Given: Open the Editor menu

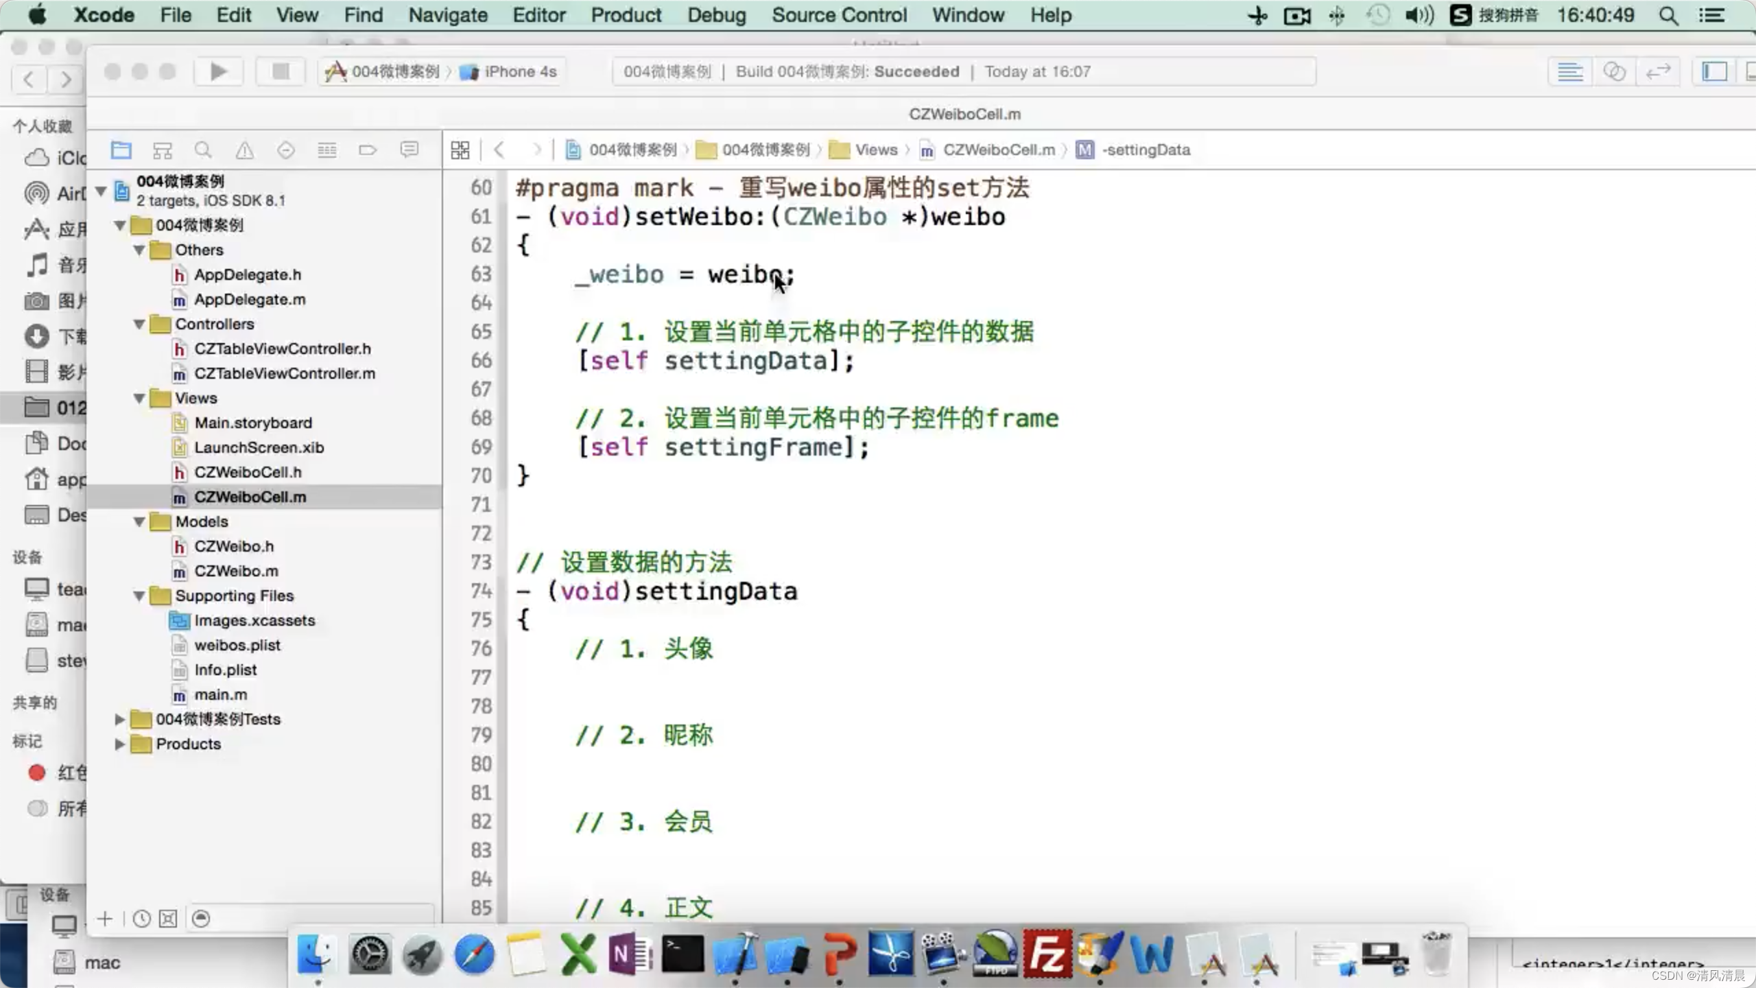Looking at the screenshot, I should coord(539,15).
